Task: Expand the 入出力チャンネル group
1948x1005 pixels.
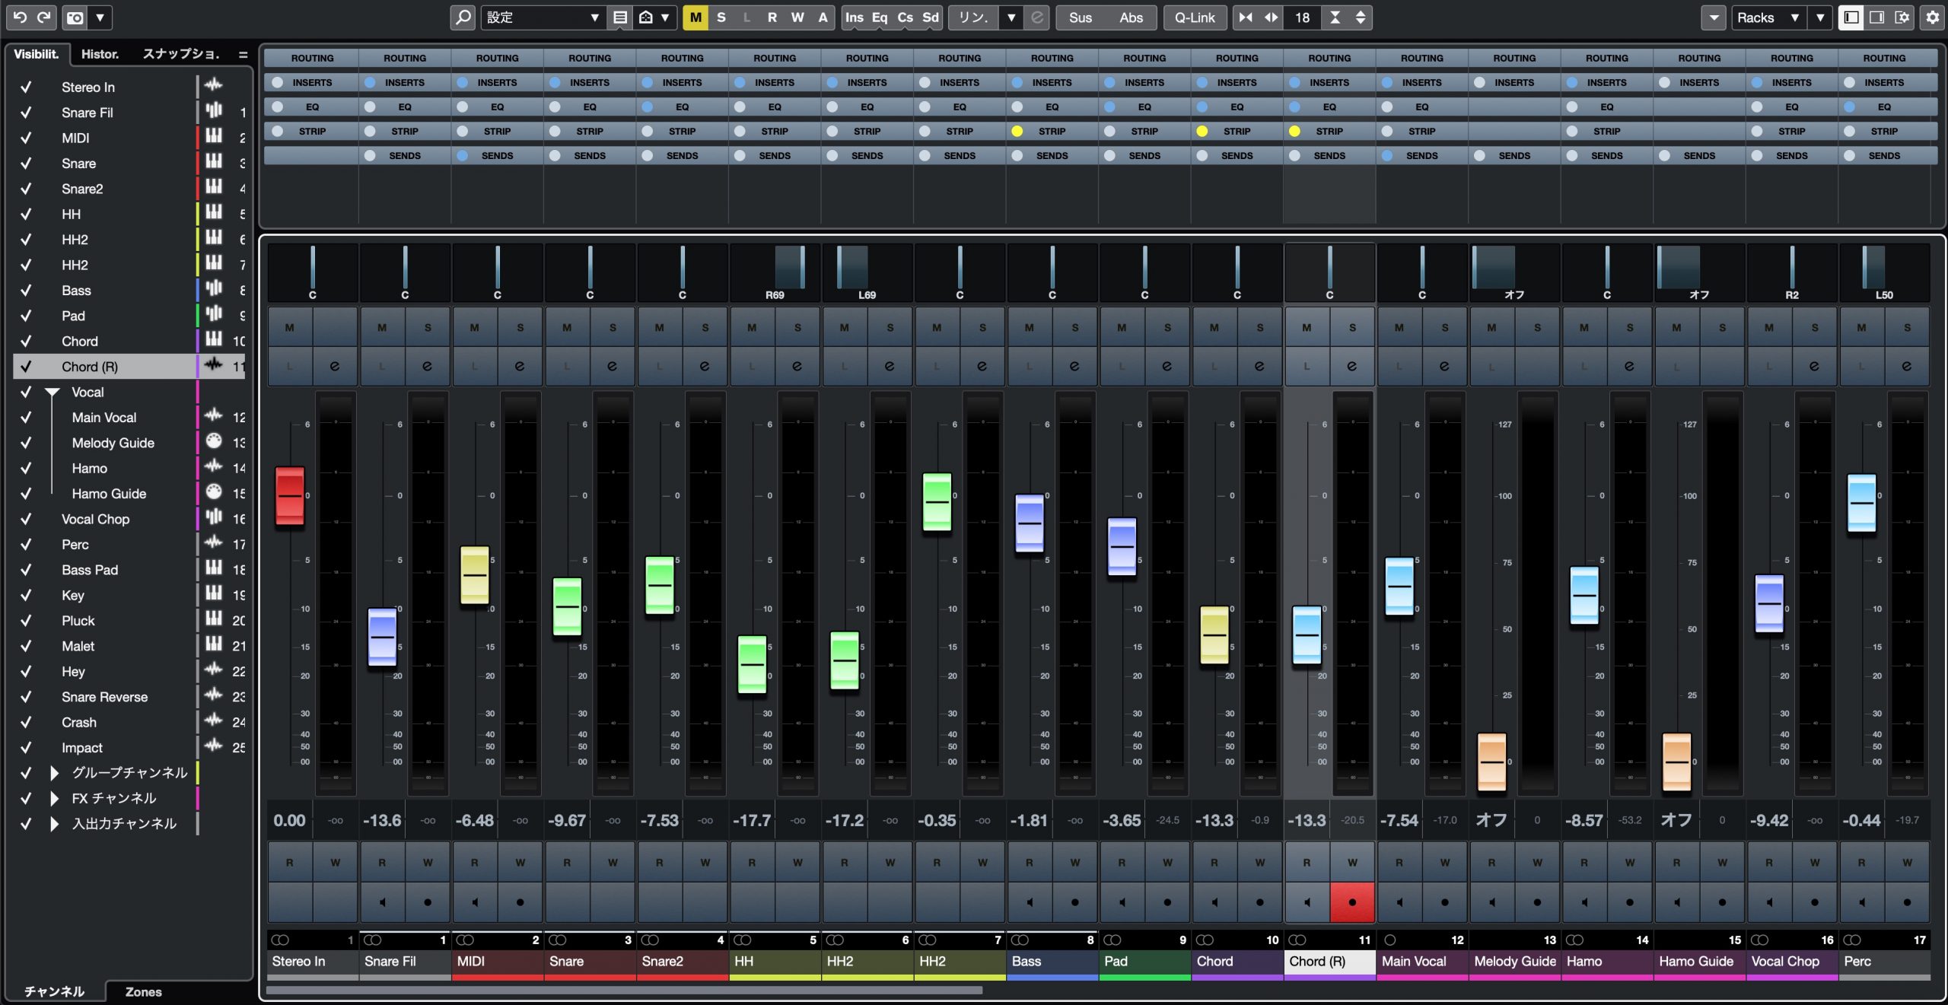Action: pos(54,824)
